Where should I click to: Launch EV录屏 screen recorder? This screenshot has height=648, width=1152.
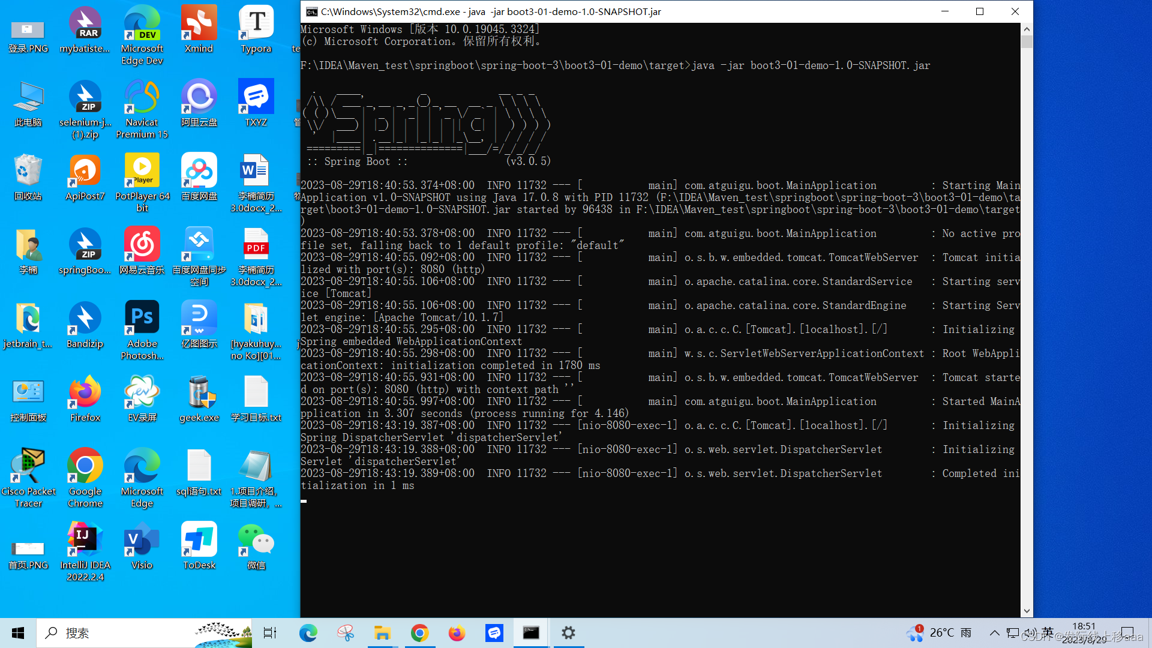pos(142,391)
